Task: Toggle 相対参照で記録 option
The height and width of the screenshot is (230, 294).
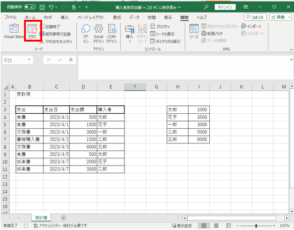Action: (55, 34)
